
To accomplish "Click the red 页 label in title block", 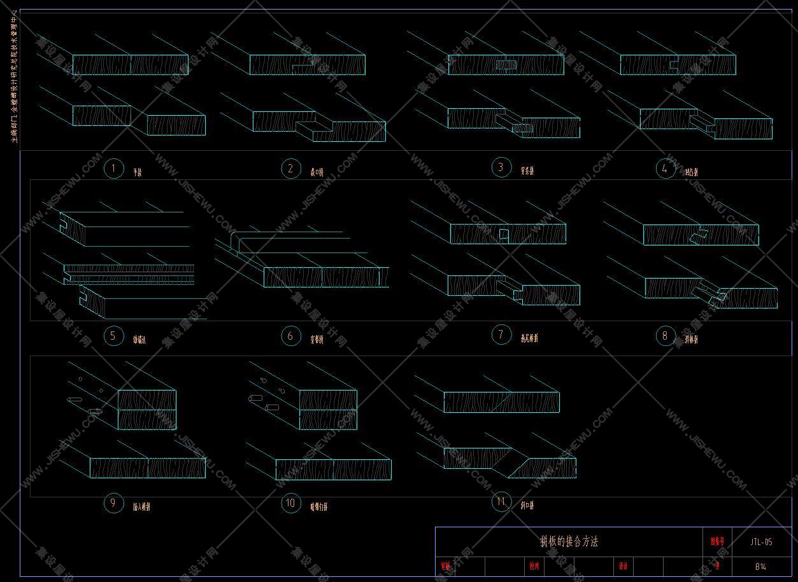I will click(717, 565).
